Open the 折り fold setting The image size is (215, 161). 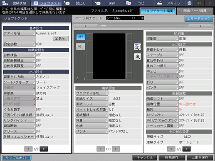(x=162, y=82)
